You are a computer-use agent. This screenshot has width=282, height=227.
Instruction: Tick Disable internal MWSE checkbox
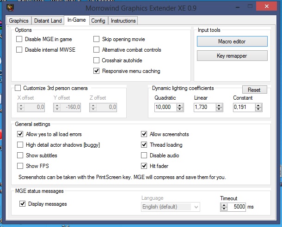[x=19, y=49]
